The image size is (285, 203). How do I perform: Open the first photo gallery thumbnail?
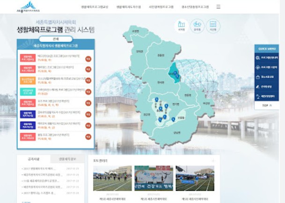point(112,177)
